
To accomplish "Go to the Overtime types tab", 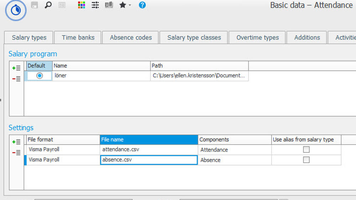I will click(x=257, y=37).
